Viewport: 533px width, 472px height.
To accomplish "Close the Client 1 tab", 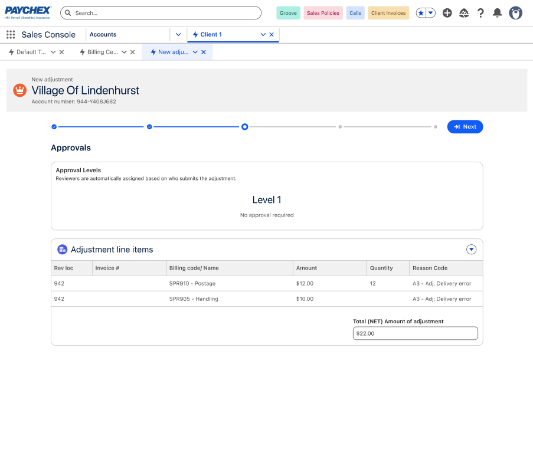I will (x=272, y=34).
